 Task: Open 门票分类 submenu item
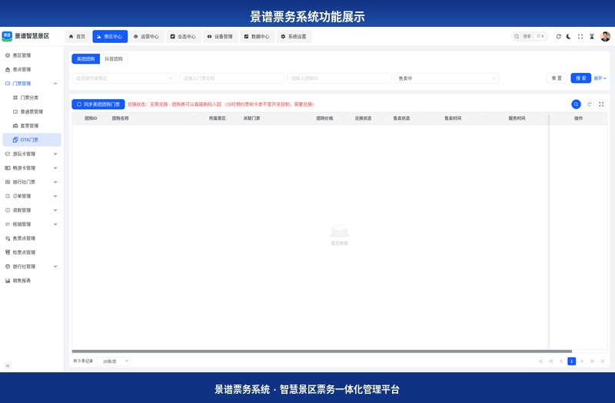tap(32, 97)
